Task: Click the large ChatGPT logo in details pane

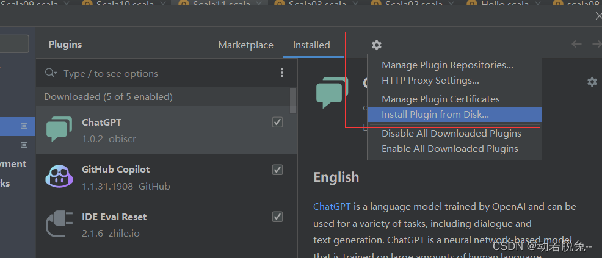Action: (332, 92)
